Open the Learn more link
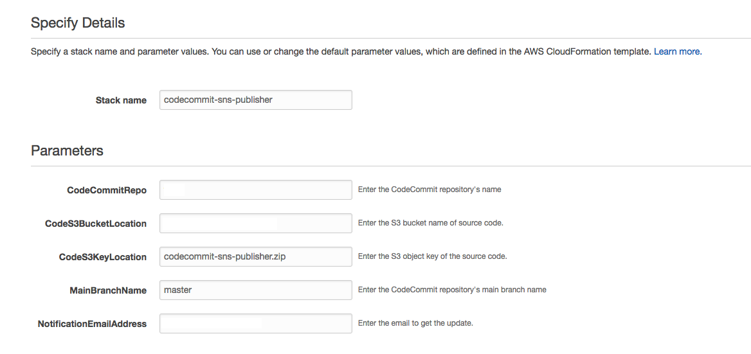Image resolution: width=751 pixels, height=354 pixels. (x=676, y=51)
